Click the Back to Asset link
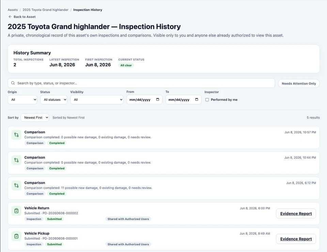This screenshot has width=327, height=252. tap(22, 17)
